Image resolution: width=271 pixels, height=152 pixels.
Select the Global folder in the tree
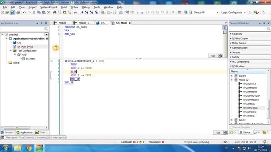[16, 62]
